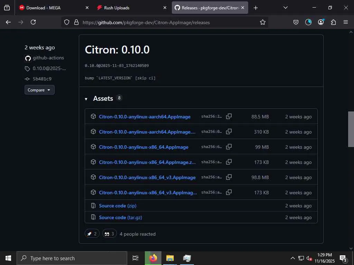Open the Compare dropdown
The image size is (354, 265).
[39, 90]
